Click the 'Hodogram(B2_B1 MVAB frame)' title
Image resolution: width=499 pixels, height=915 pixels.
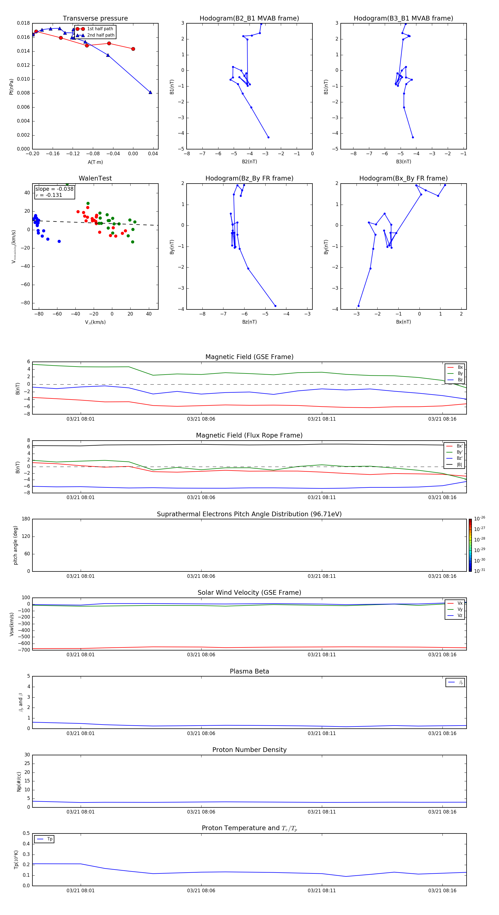[249, 19]
